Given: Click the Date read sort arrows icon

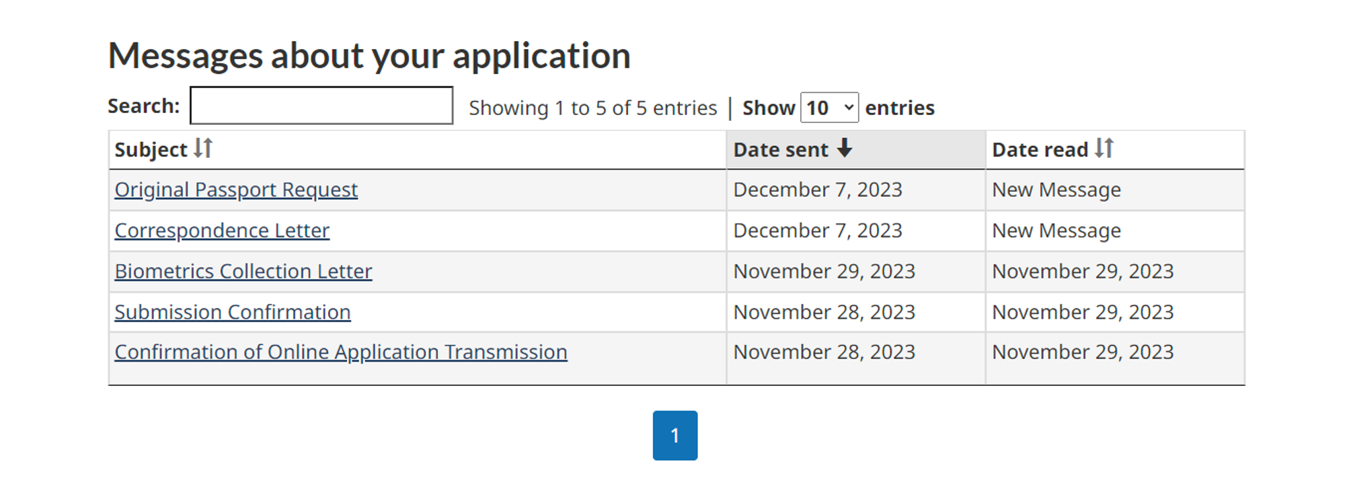Looking at the screenshot, I should (1104, 148).
